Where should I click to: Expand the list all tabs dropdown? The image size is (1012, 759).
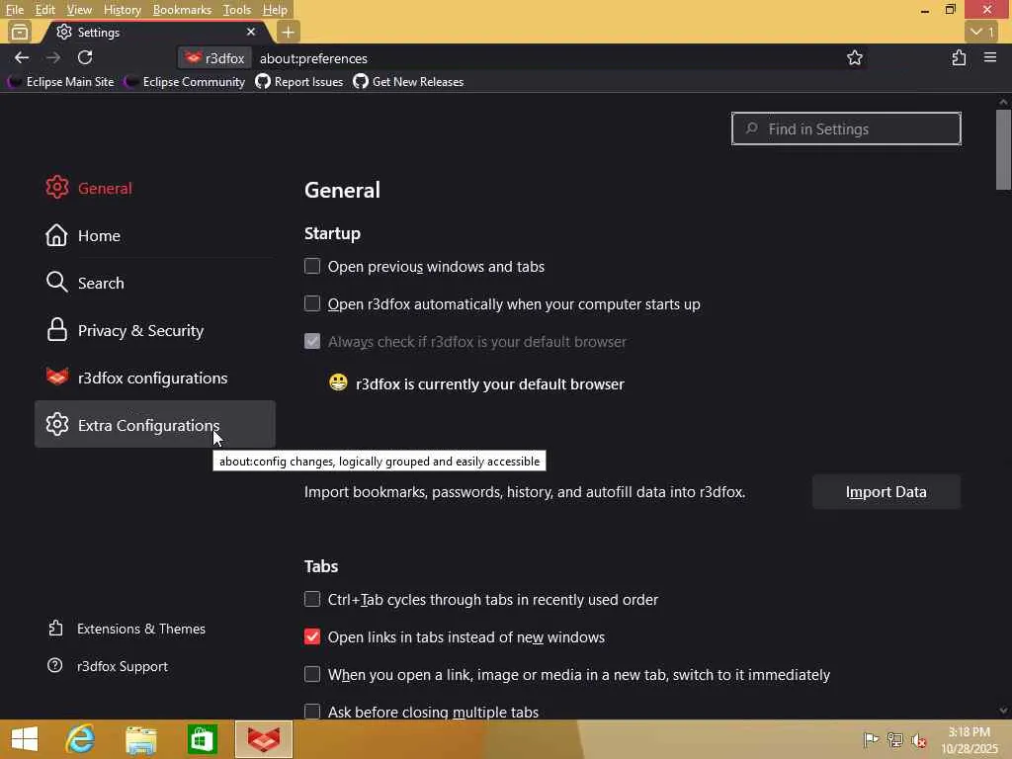(982, 32)
